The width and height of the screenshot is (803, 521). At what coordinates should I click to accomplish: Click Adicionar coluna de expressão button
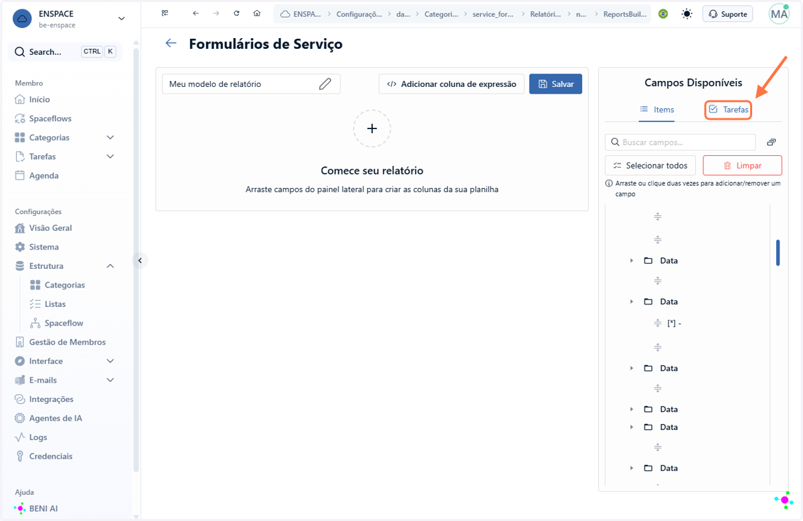[x=452, y=84]
